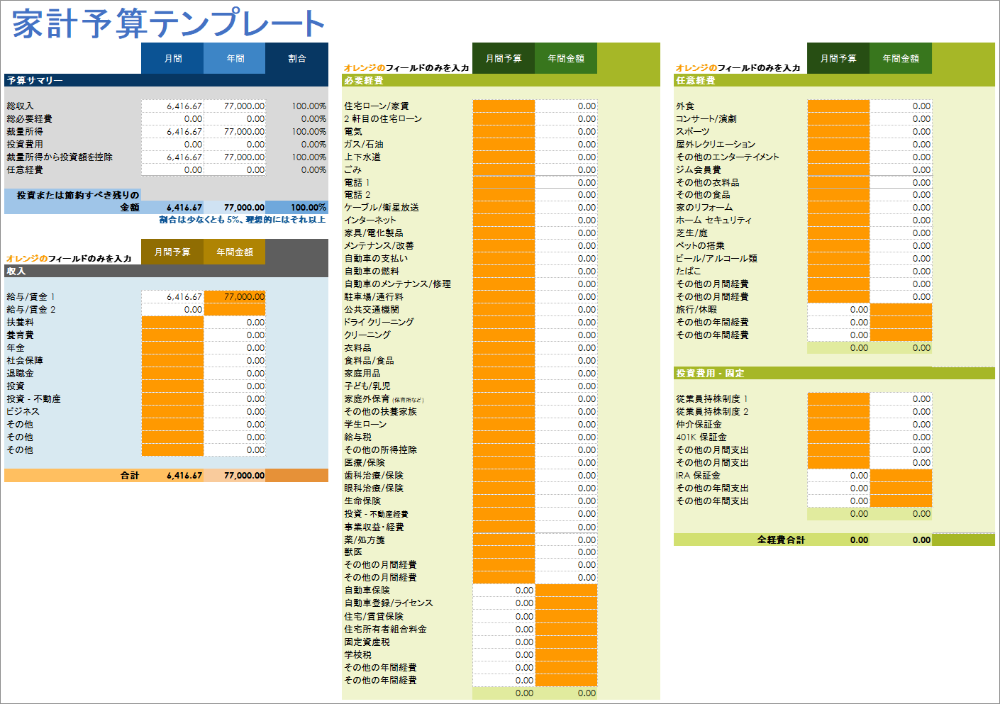Screen dimensions: 1000x704
Task: Click orange monthly cell for 獣医
Action: coord(504,552)
